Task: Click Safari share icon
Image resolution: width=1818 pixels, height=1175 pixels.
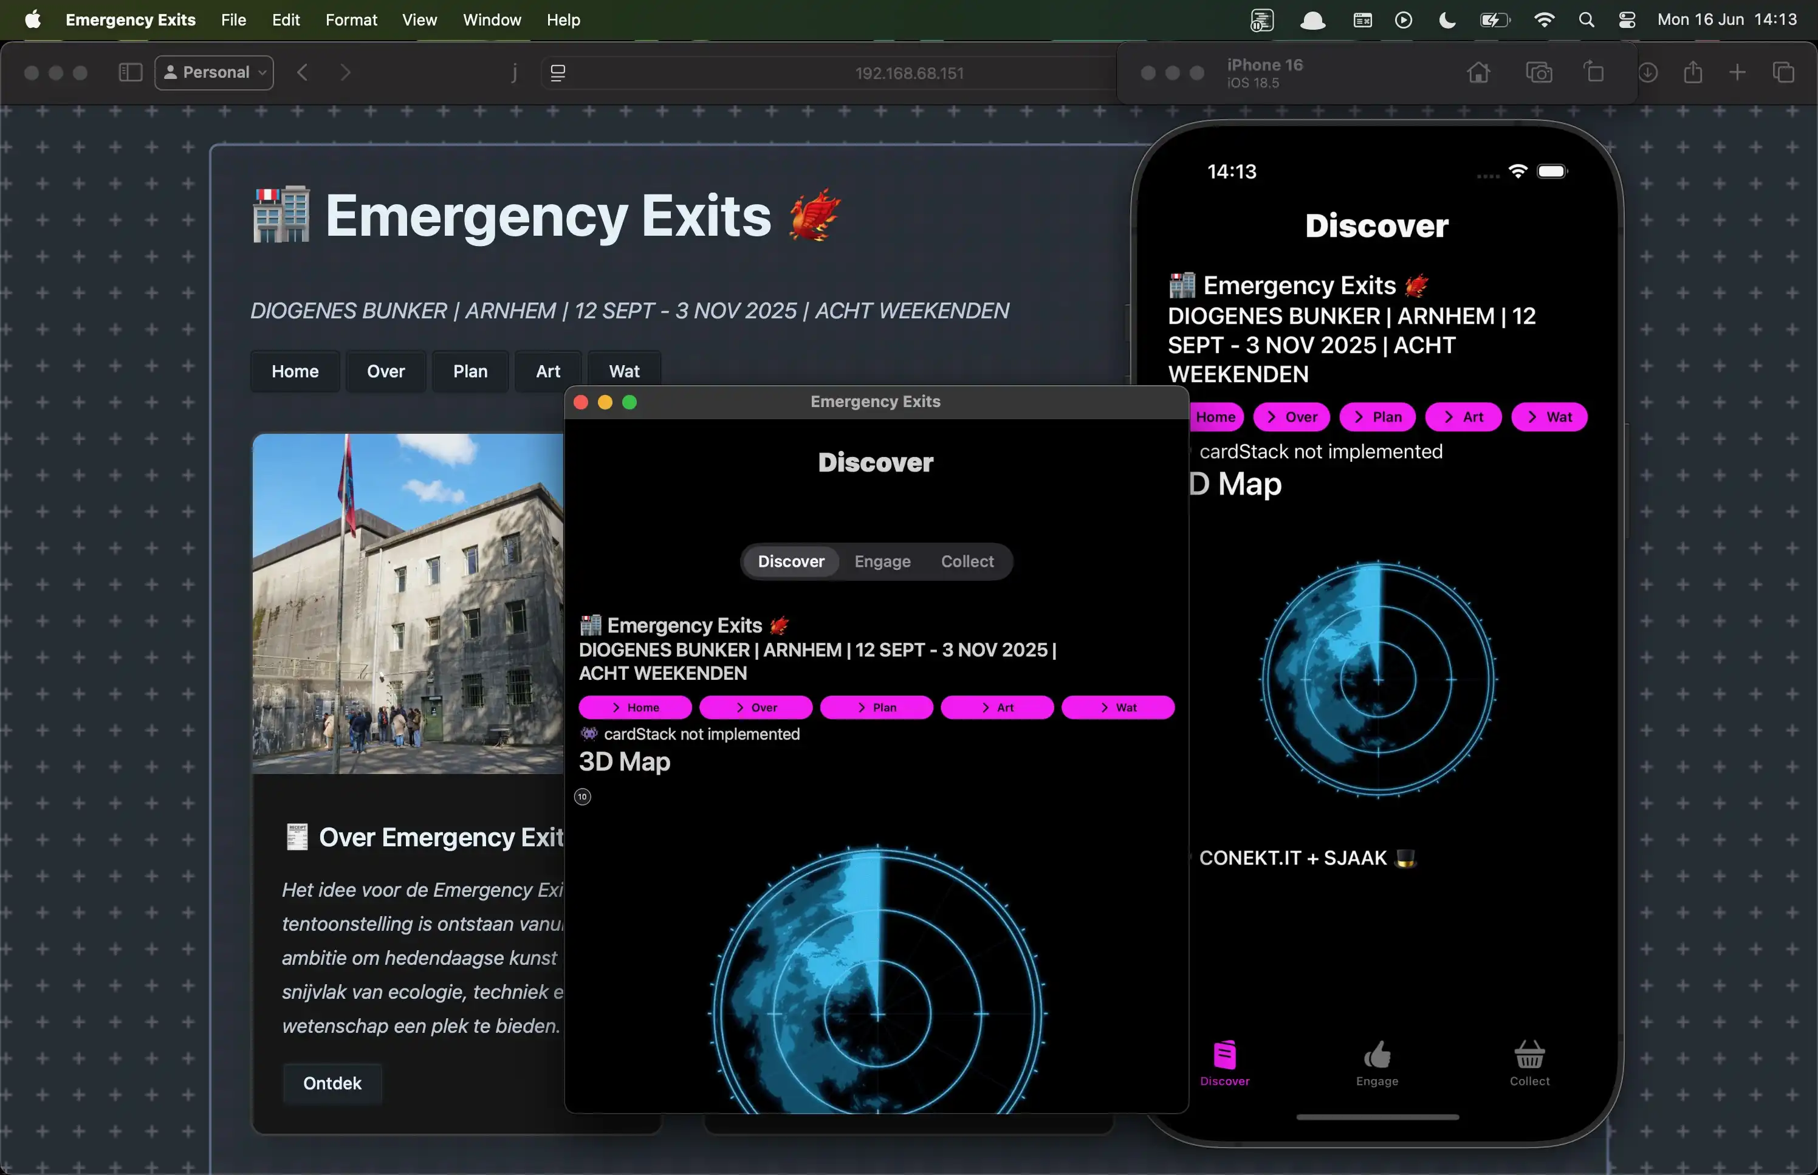Action: coord(1693,72)
